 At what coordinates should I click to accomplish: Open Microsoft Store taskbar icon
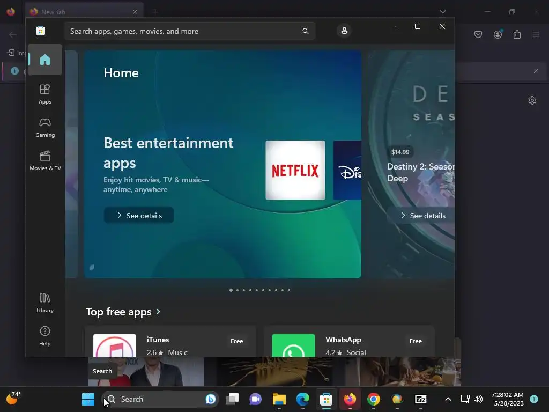326,399
